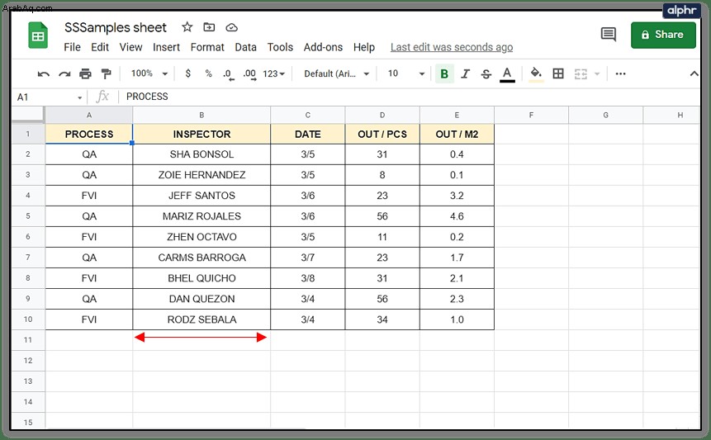Decrease decimal places
This screenshot has height=440, width=711.
228,74
